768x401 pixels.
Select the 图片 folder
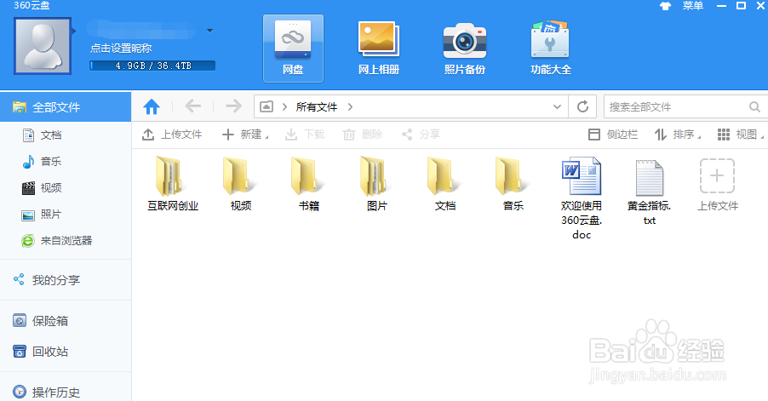coord(376,184)
